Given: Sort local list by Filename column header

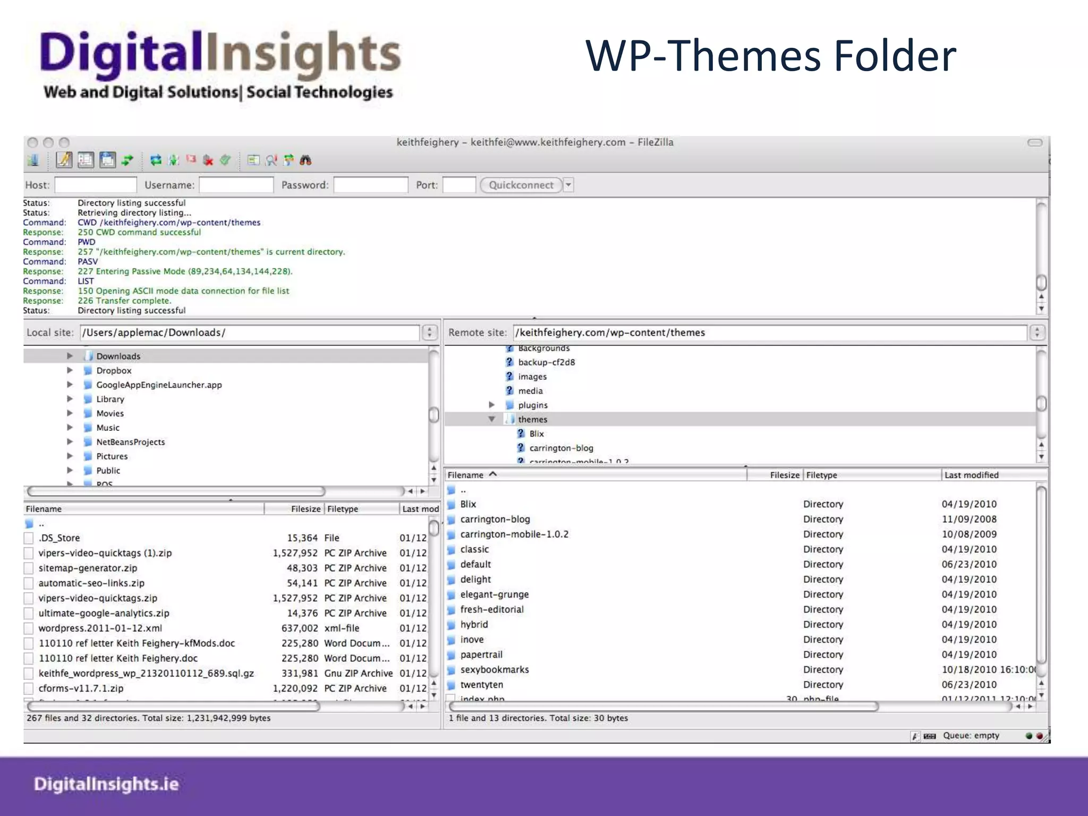Looking at the screenshot, I should coord(143,509).
